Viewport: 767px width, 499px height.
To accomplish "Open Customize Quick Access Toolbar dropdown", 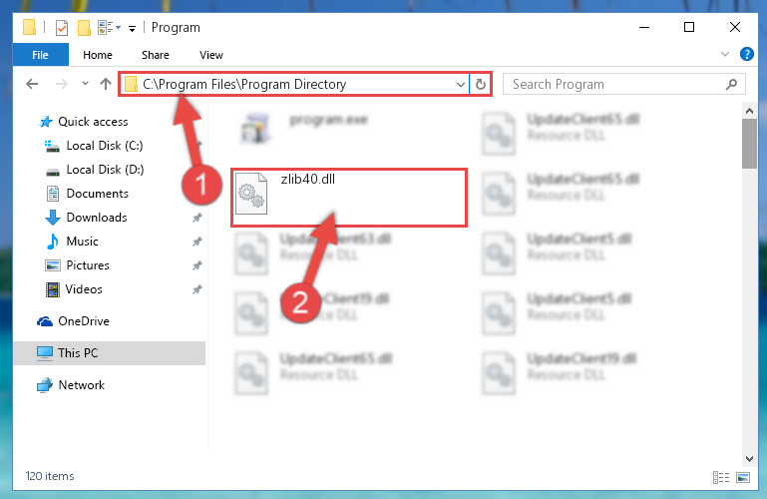I will coord(132,28).
